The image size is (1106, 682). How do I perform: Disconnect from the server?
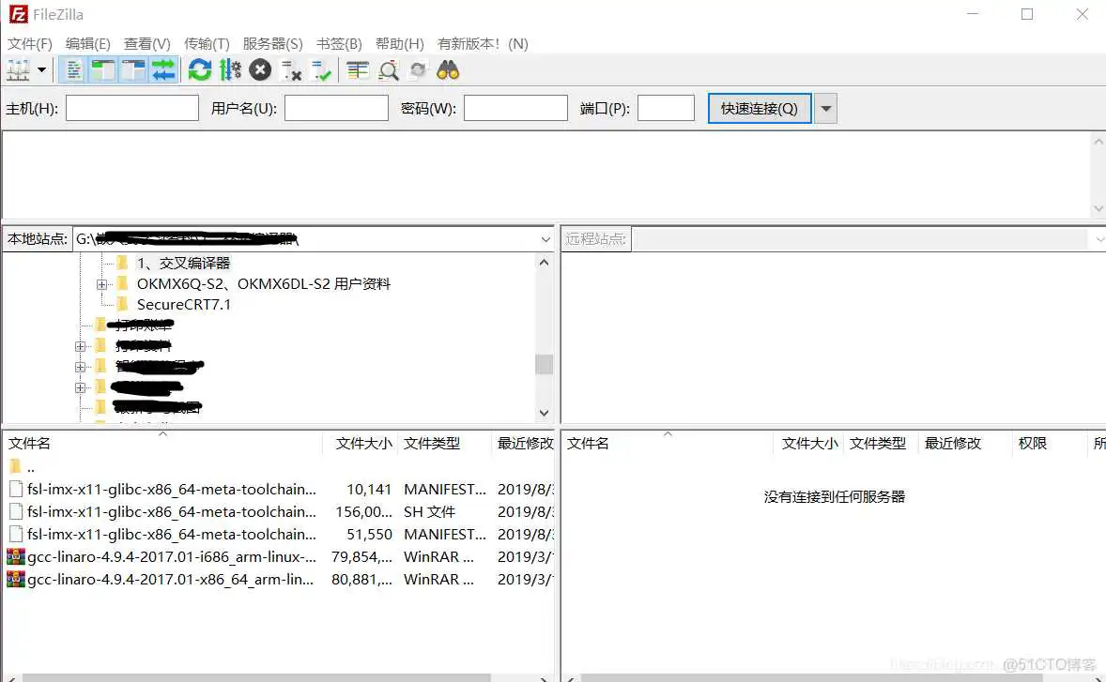291,69
